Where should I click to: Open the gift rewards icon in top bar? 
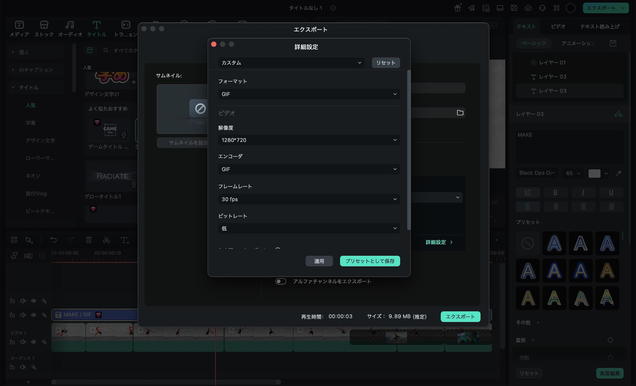click(457, 8)
